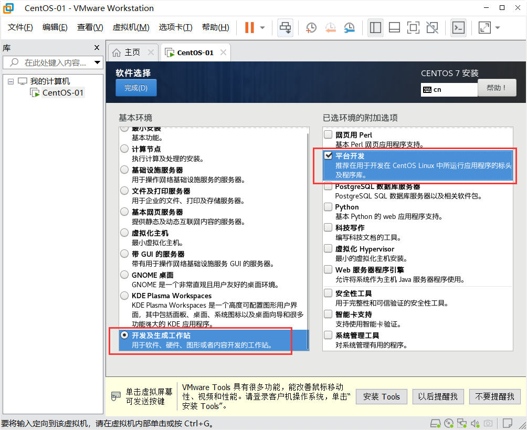
Task: Enable the 安全性工具 checkbox
Action: click(328, 293)
